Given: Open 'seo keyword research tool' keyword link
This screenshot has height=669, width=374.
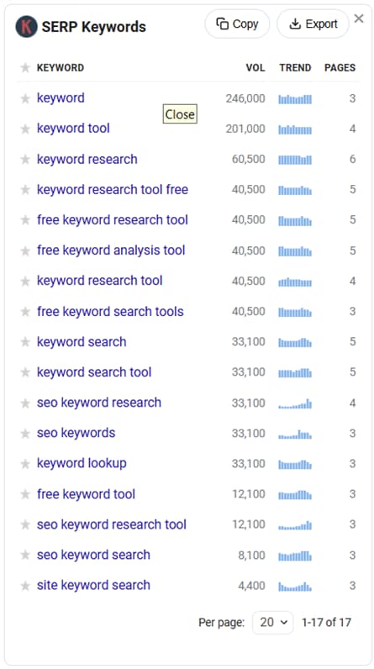Looking at the screenshot, I should tap(112, 524).
